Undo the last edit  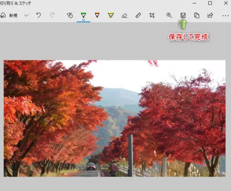point(38,15)
